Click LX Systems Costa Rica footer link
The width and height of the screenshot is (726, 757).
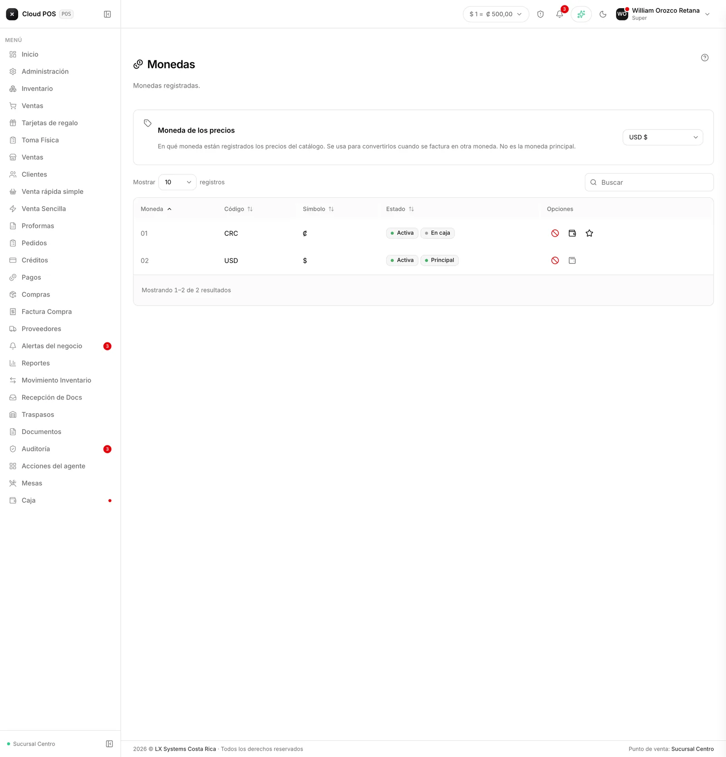click(185, 749)
